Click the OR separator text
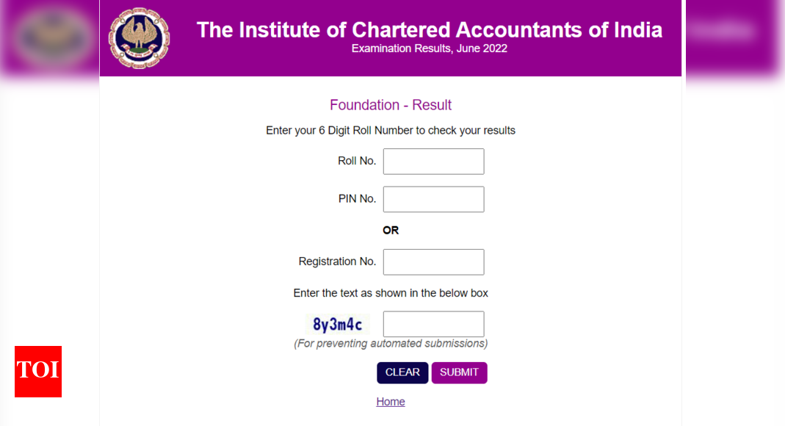The width and height of the screenshot is (785, 426). click(391, 230)
